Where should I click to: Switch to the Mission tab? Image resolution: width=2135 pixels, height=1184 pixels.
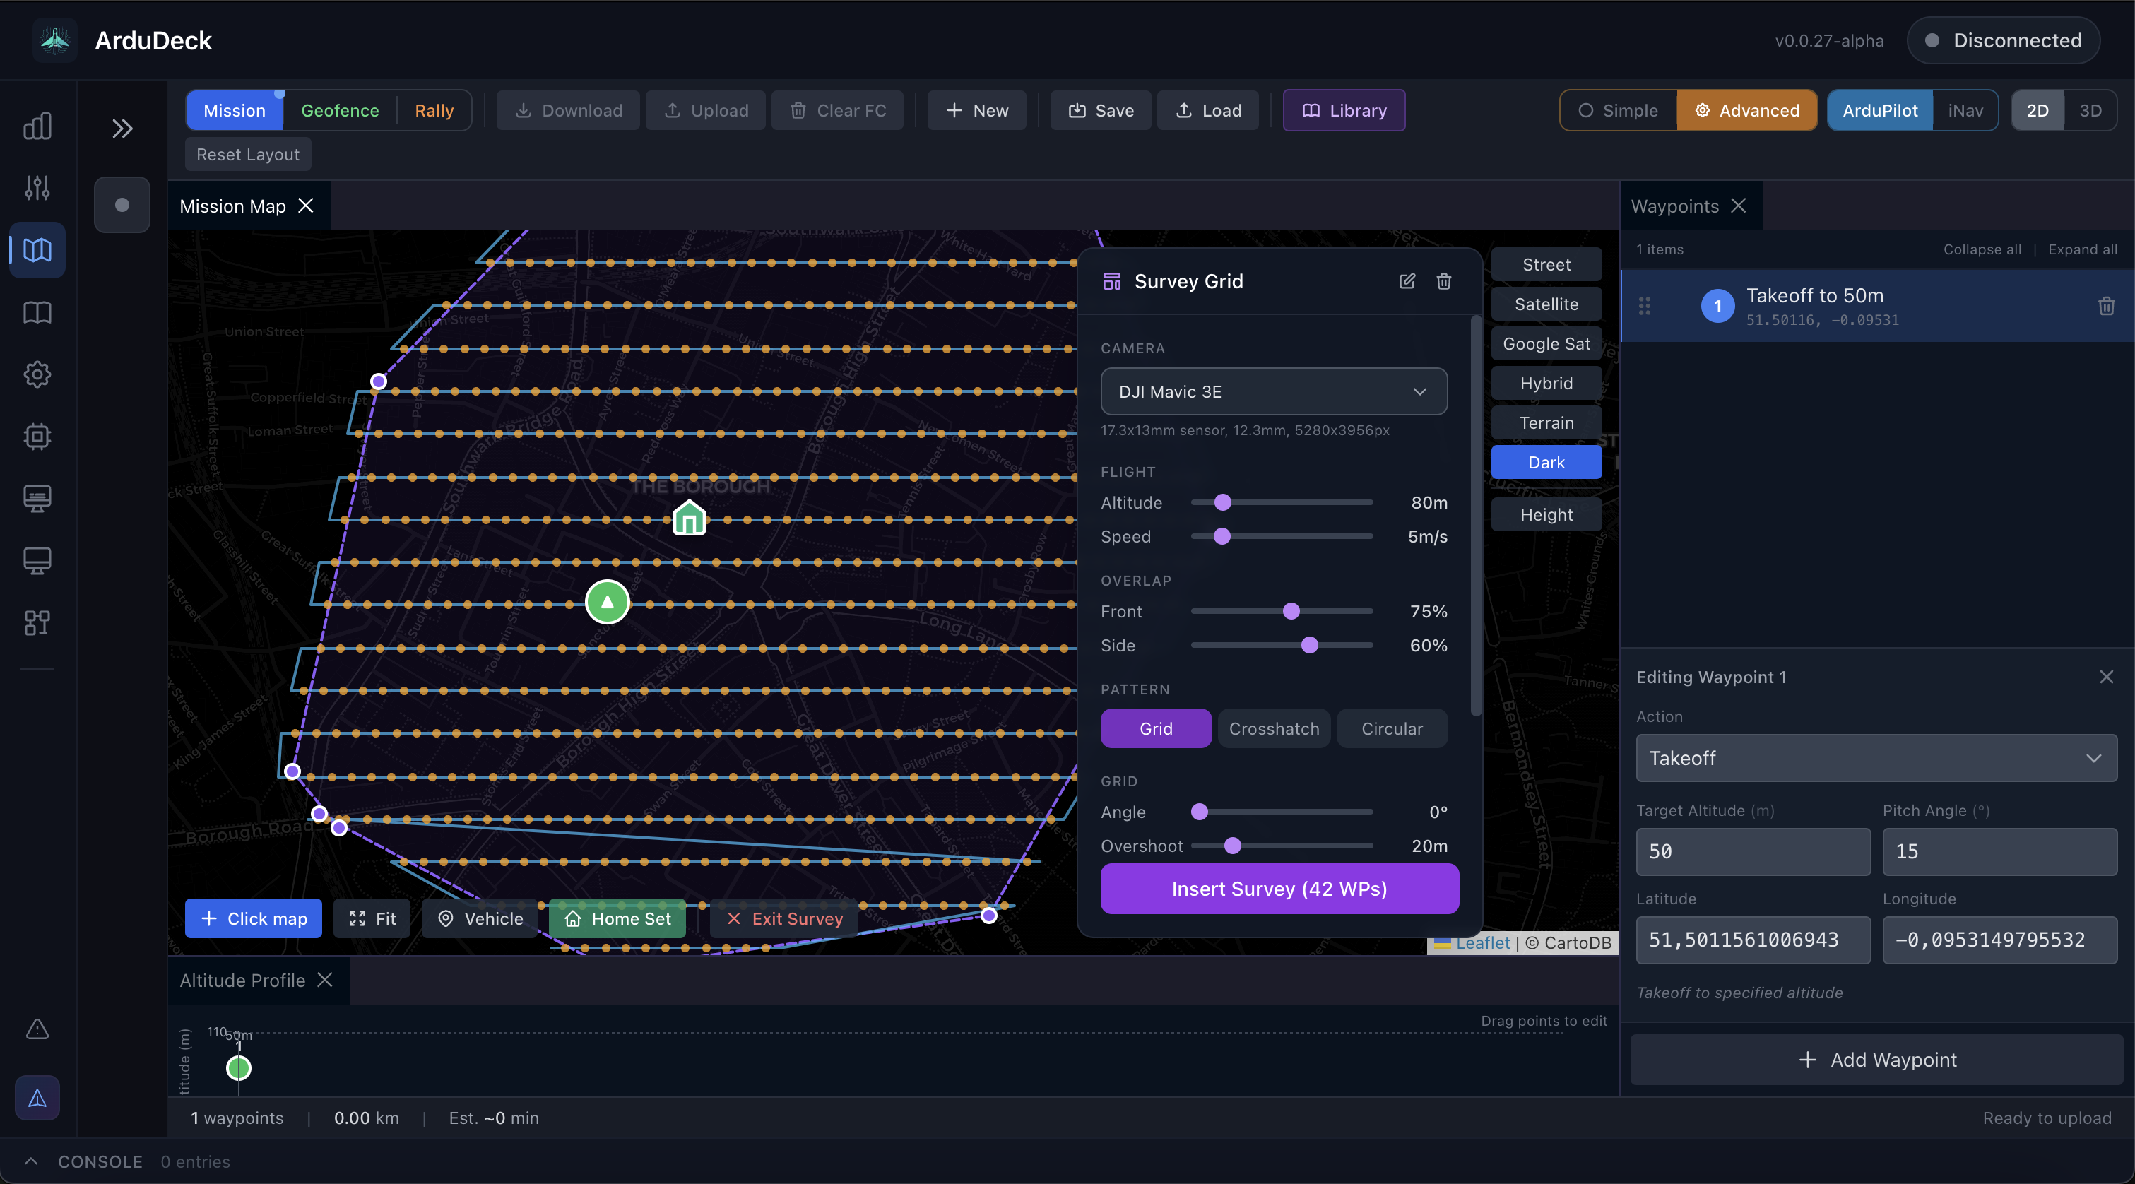pyautogui.click(x=235, y=110)
